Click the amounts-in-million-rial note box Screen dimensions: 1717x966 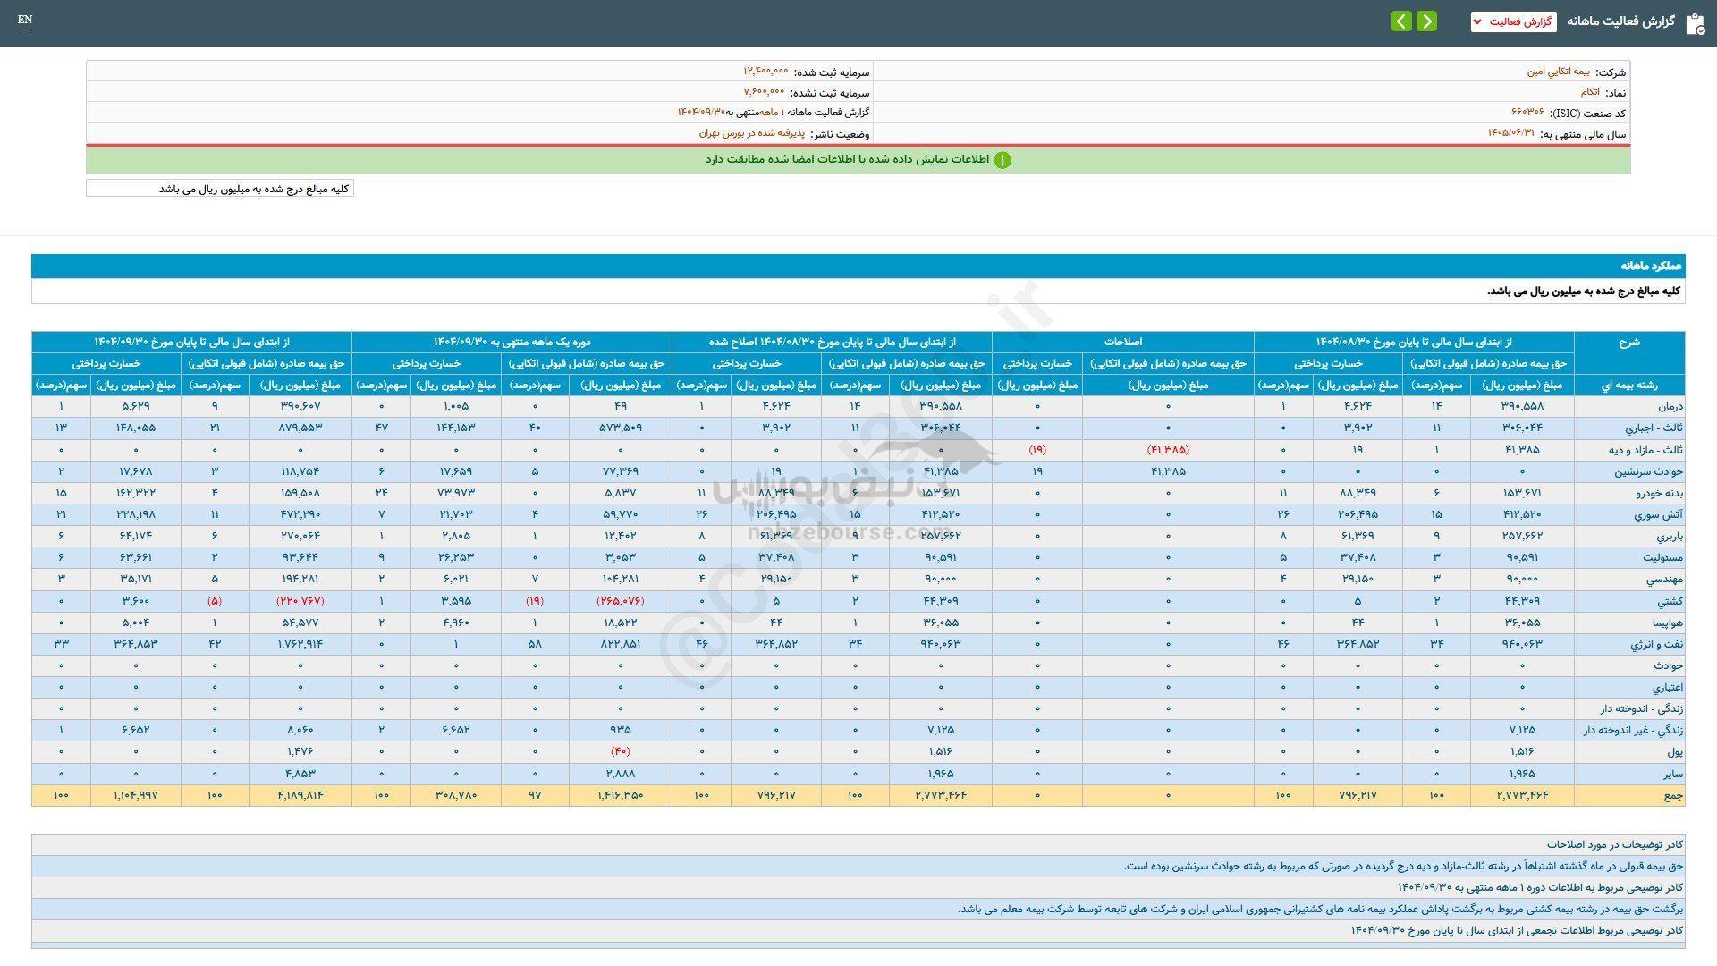click(220, 189)
